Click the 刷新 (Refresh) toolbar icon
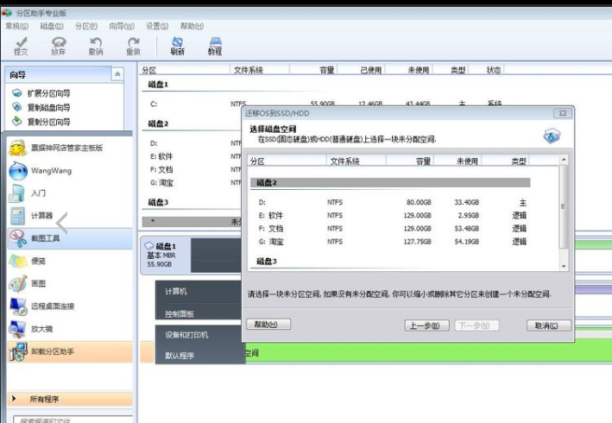 click(x=177, y=45)
